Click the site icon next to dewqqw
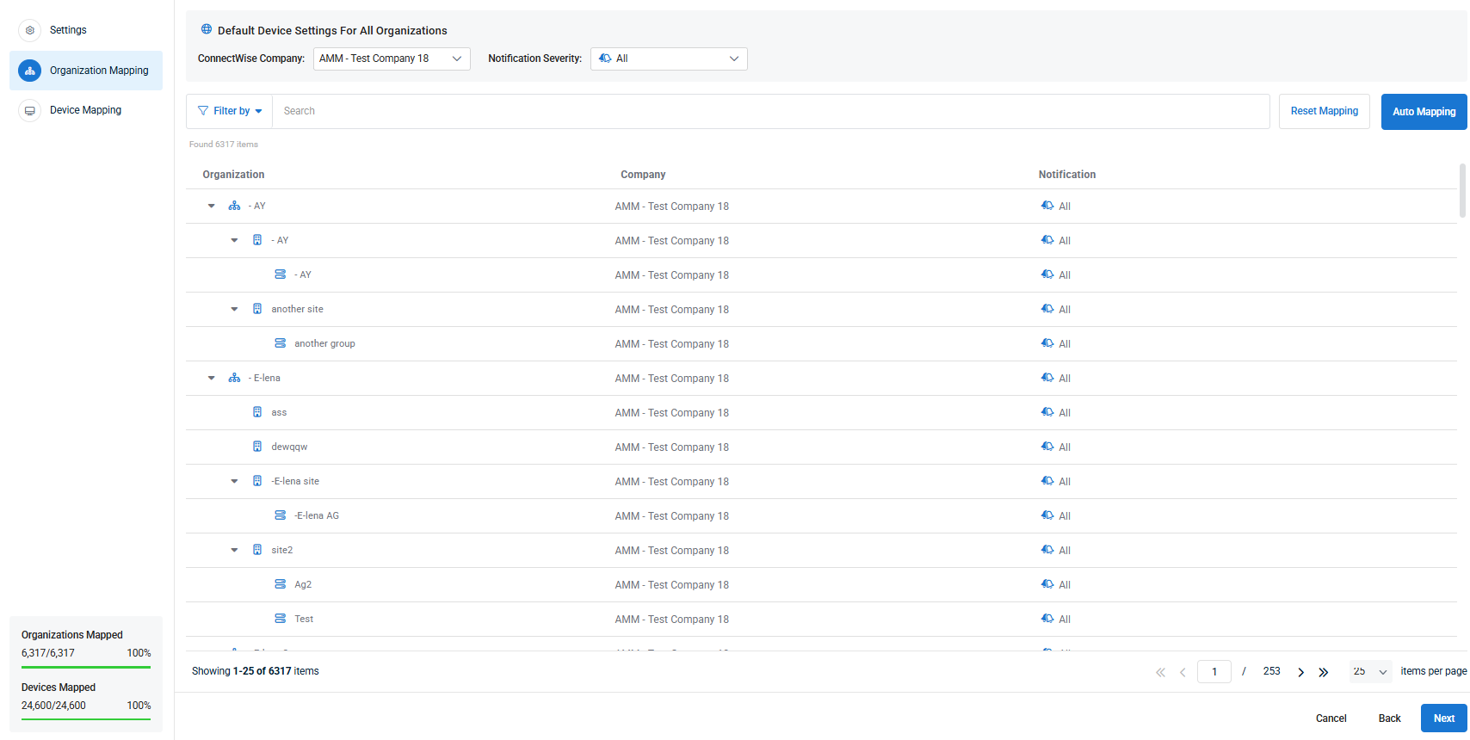1470x740 pixels. (x=257, y=447)
